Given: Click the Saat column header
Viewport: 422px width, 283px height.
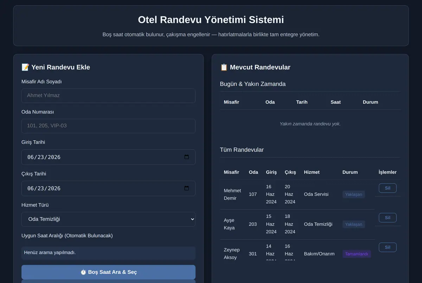Looking at the screenshot, I should click(x=335, y=102).
